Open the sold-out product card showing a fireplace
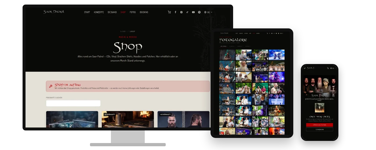376x150 pixels. click(x=128, y=119)
